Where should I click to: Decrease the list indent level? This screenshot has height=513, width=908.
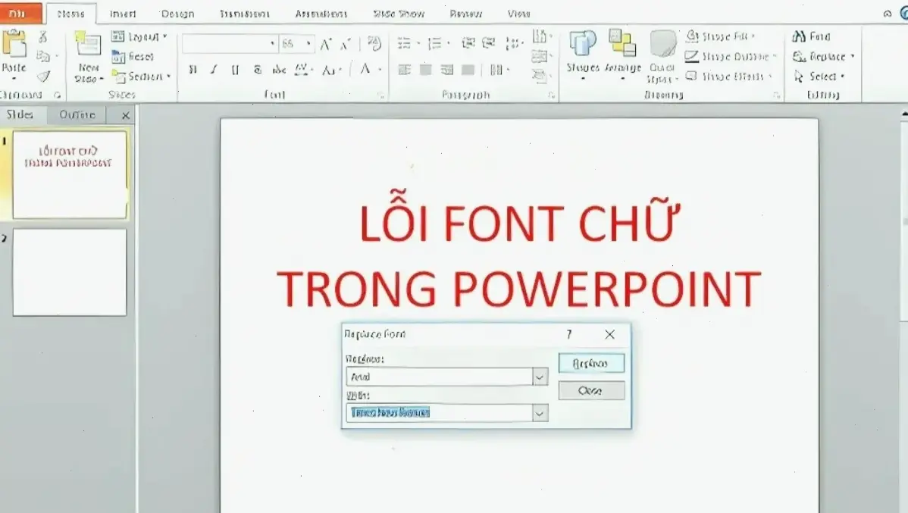(x=468, y=43)
